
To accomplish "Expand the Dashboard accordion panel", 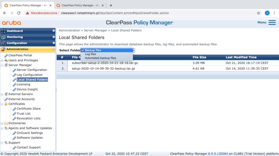I will (x=54, y=31).
